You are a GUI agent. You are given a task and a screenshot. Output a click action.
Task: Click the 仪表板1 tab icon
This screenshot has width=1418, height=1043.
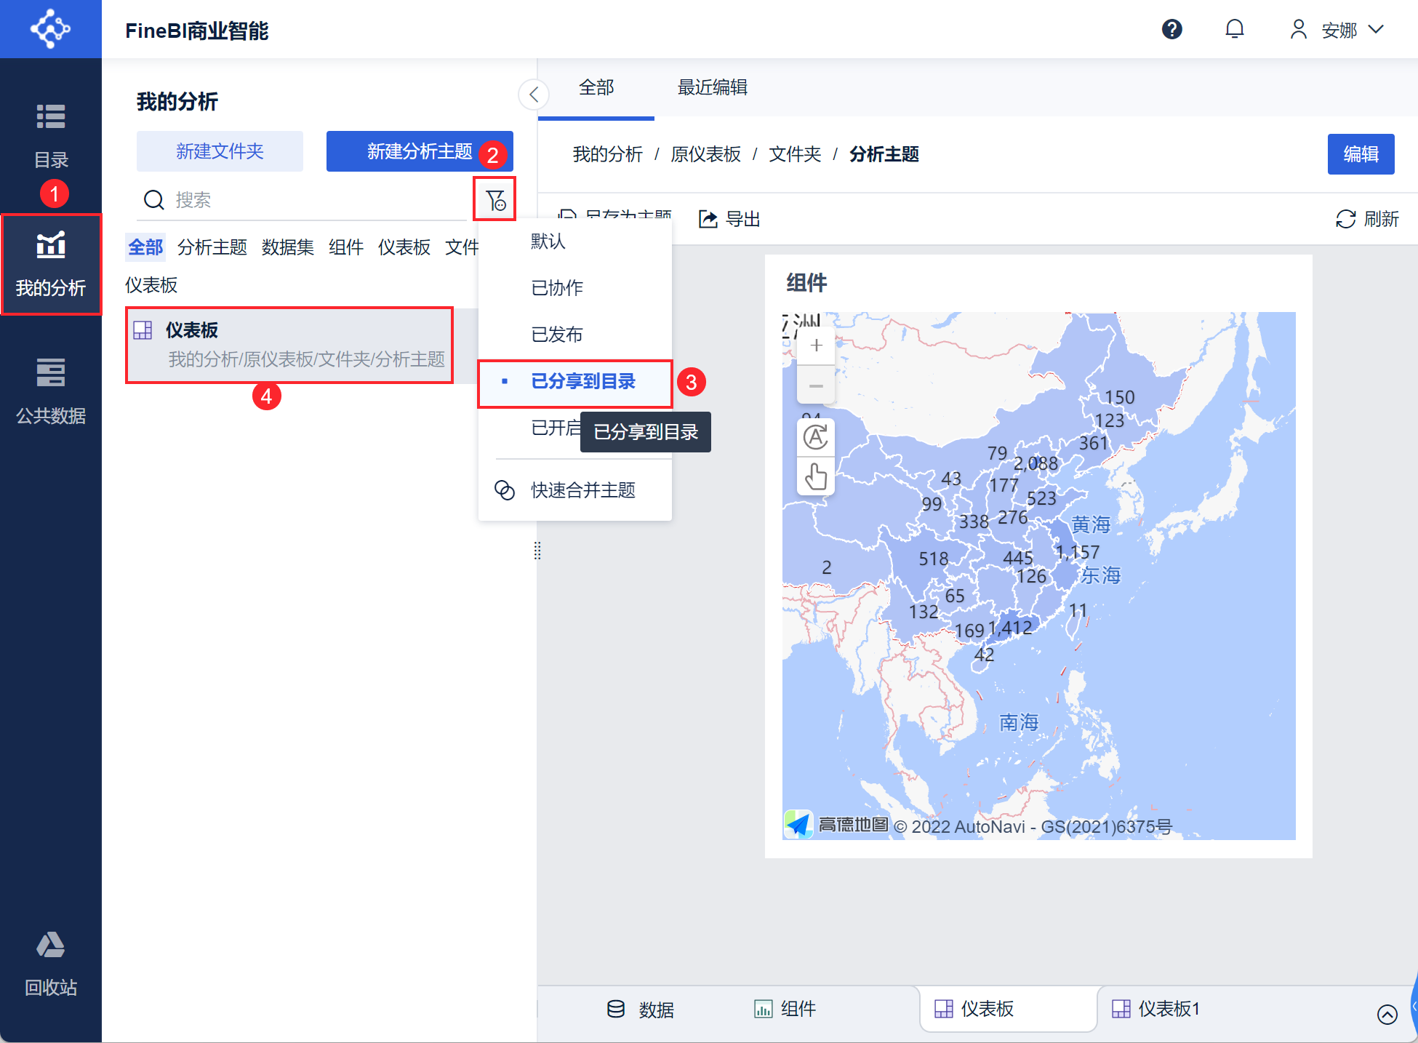[1121, 1009]
